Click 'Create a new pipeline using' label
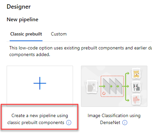Image resolution: width=152 pixels, height=134 pixels. coord(40,116)
